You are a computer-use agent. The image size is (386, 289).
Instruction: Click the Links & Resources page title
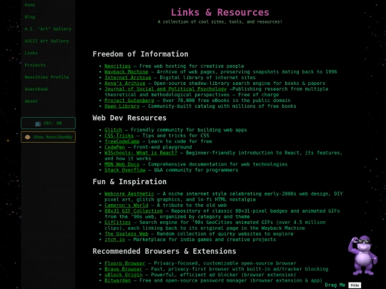[220, 12]
